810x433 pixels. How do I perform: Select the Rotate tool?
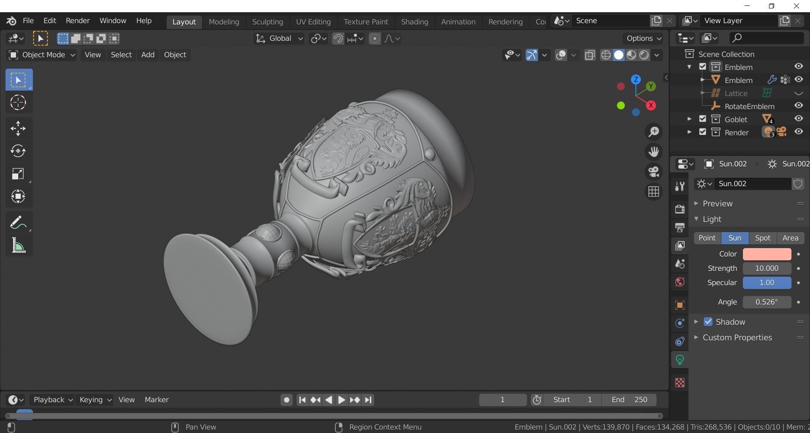pos(18,151)
